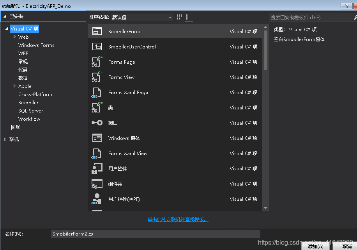Select Windows Forms category
This screenshot has width=357, height=250.
point(36,45)
